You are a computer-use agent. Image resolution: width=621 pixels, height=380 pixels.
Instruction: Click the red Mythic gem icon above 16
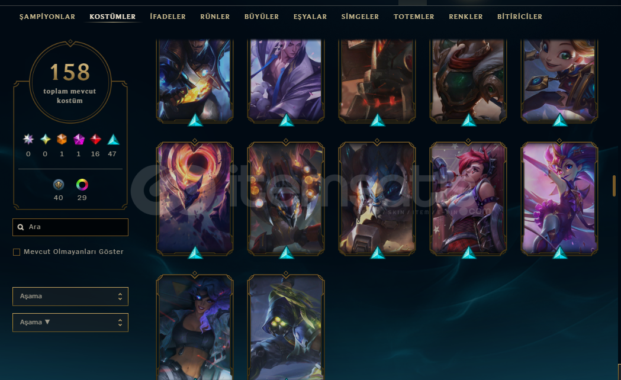[95, 139]
